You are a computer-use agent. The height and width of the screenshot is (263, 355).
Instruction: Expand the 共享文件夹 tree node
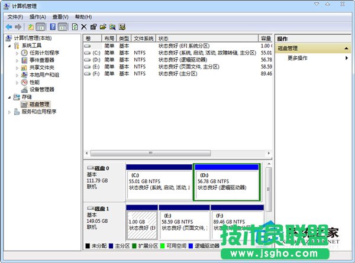click(x=17, y=68)
